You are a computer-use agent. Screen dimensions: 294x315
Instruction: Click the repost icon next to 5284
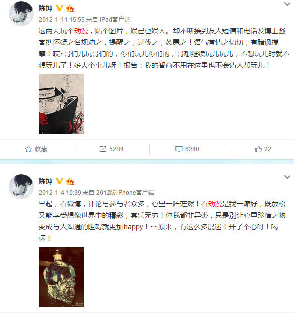(x=103, y=149)
